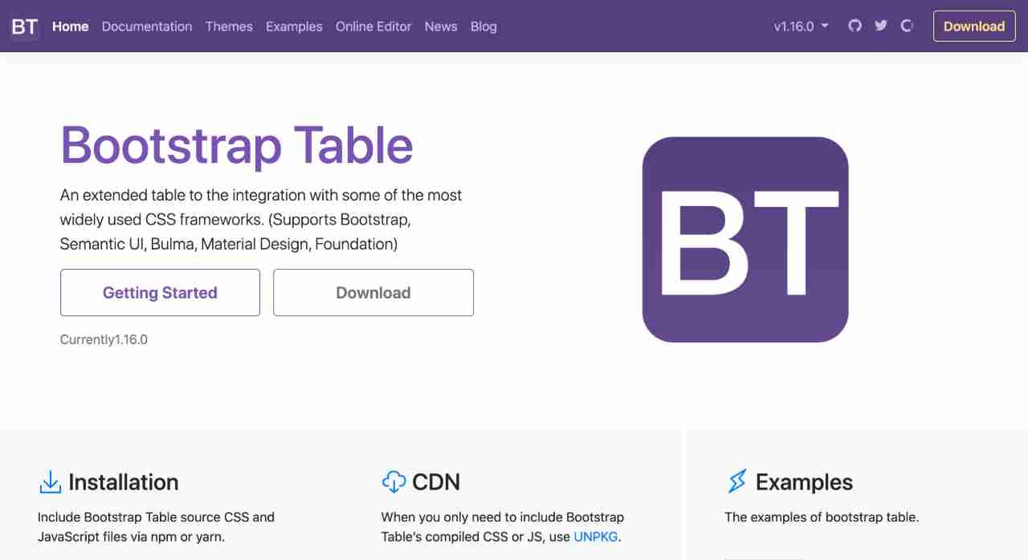
Task: Open the v1.16.0 version dropdown
Action: [801, 26]
